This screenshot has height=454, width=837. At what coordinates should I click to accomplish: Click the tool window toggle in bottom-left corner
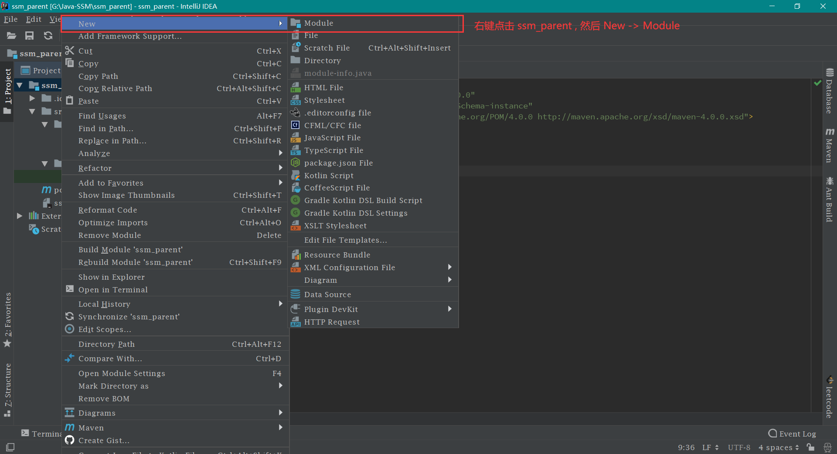(x=10, y=447)
